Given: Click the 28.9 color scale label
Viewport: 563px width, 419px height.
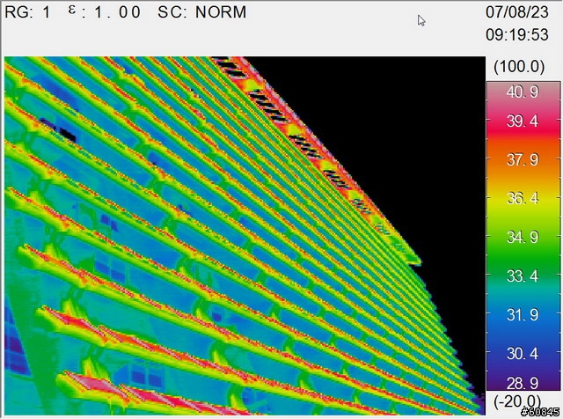Looking at the screenshot, I should pyautogui.click(x=523, y=384).
